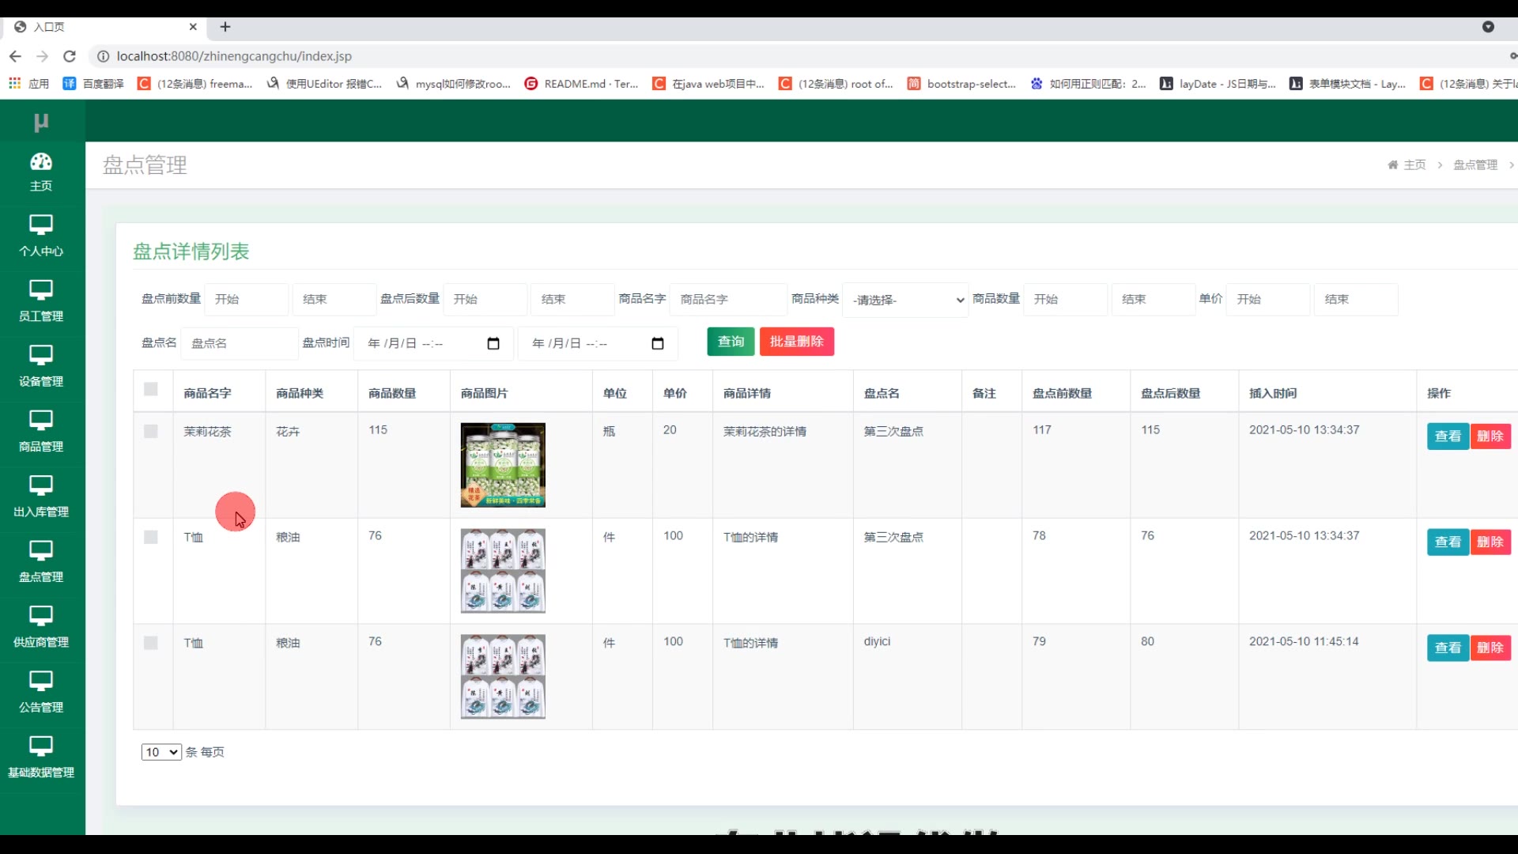
Task: Click the browser address bar URL
Action: [x=234, y=56]
